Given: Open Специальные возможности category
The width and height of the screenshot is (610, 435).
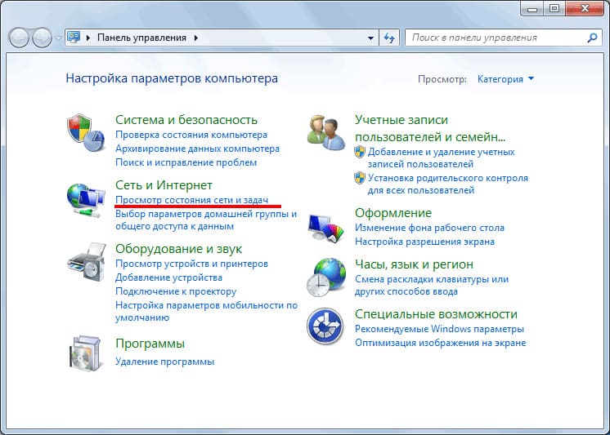Looking at the screenshot, I should 436,314.
